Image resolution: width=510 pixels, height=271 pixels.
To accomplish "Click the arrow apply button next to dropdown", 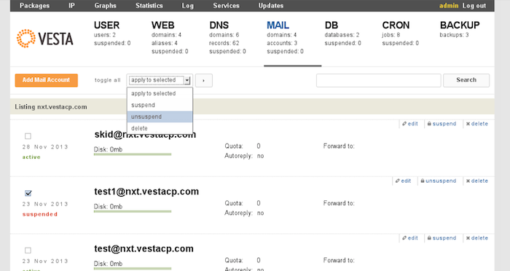I will (x=203, y=80).
